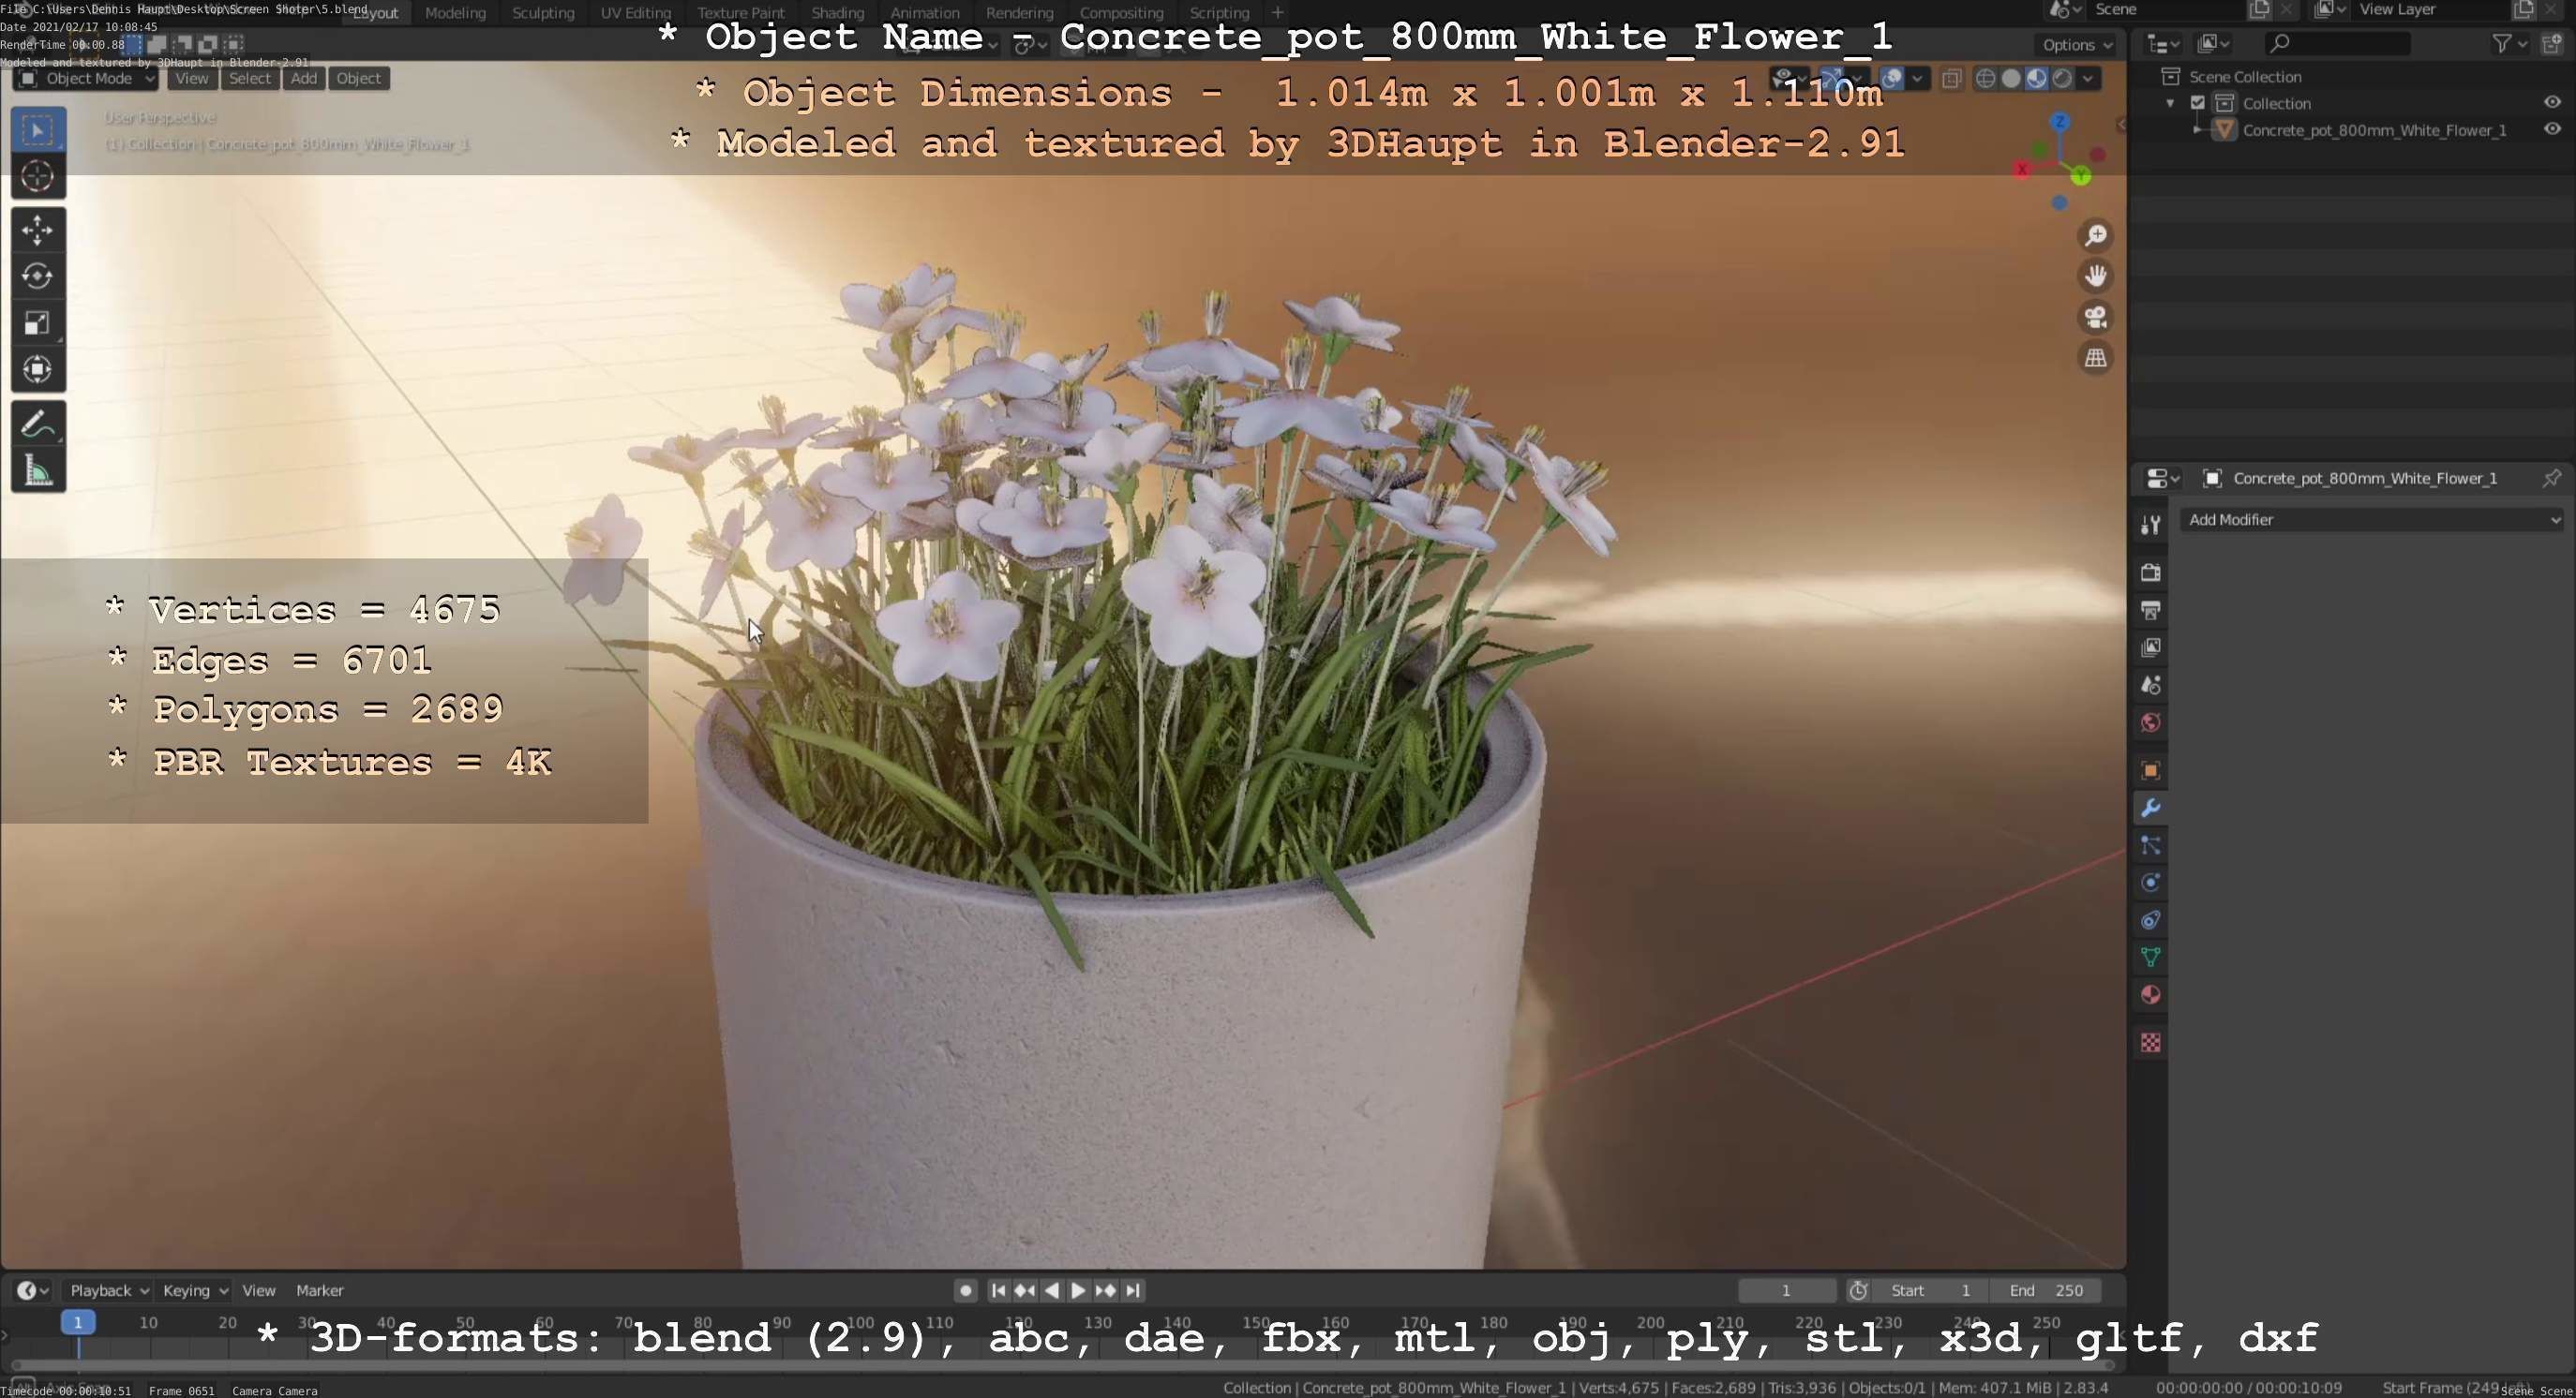Toggle X-ray display button
Image resolution: width=2576 pixels, height=1398 pixels.
1951,79
